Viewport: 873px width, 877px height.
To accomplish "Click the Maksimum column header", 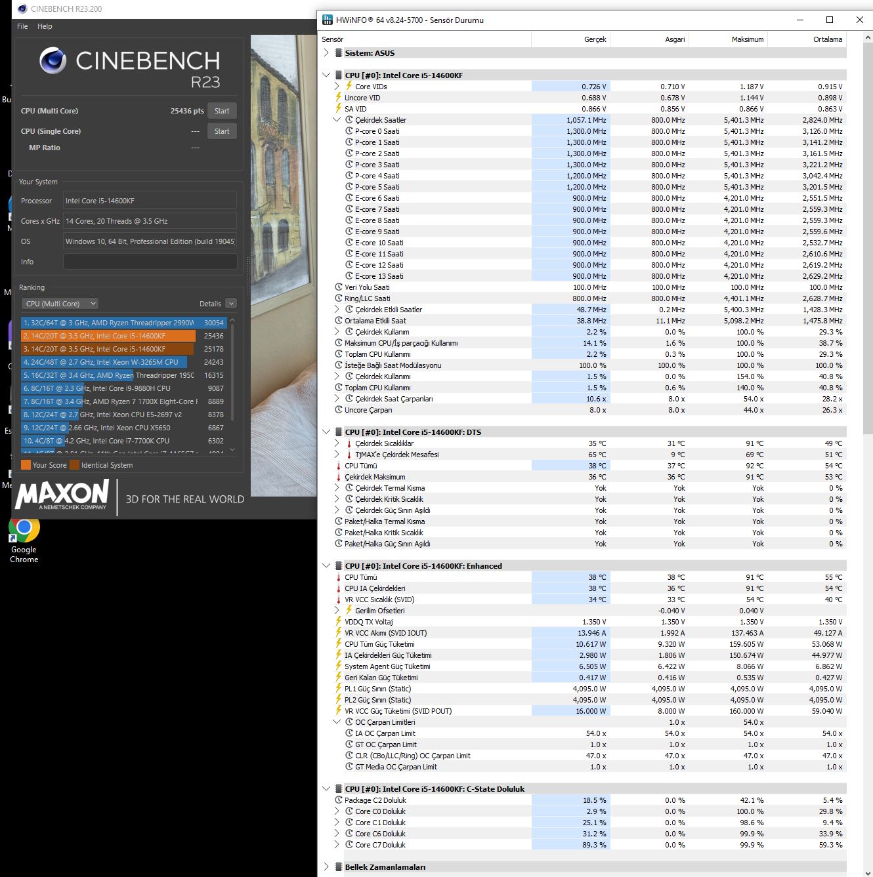I will pos(728,39).
